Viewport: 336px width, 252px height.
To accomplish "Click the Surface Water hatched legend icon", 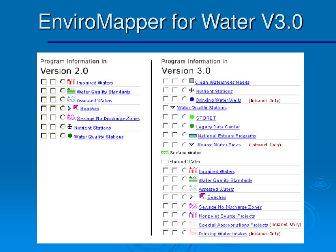I will pyautogui.click(x=165, y=153).
